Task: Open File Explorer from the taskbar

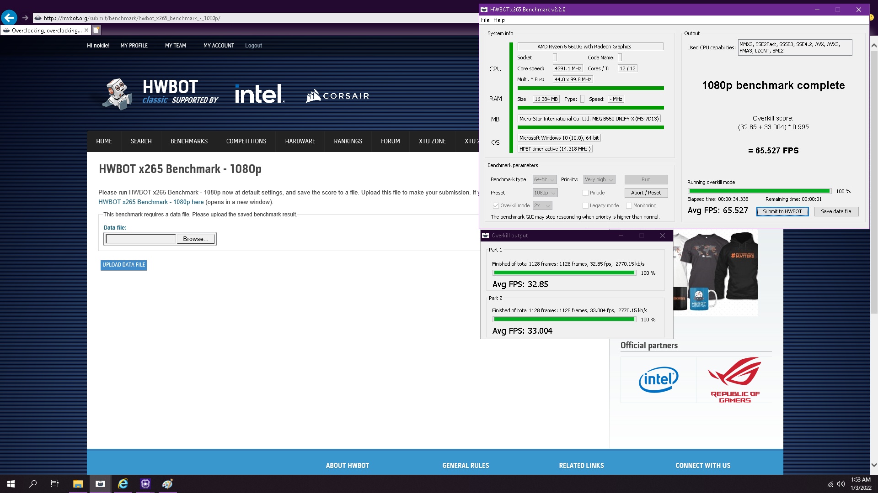Action: click(x=78, y=484)
